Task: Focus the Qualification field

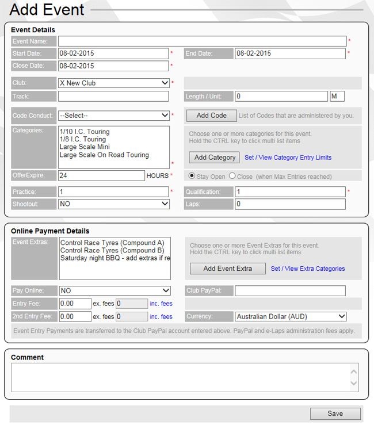Action: (x=290, y=191)
